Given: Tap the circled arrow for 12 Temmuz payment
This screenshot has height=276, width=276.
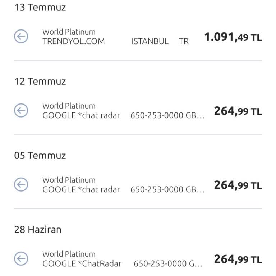Looking at the screenshot, I should pos(21,110).
